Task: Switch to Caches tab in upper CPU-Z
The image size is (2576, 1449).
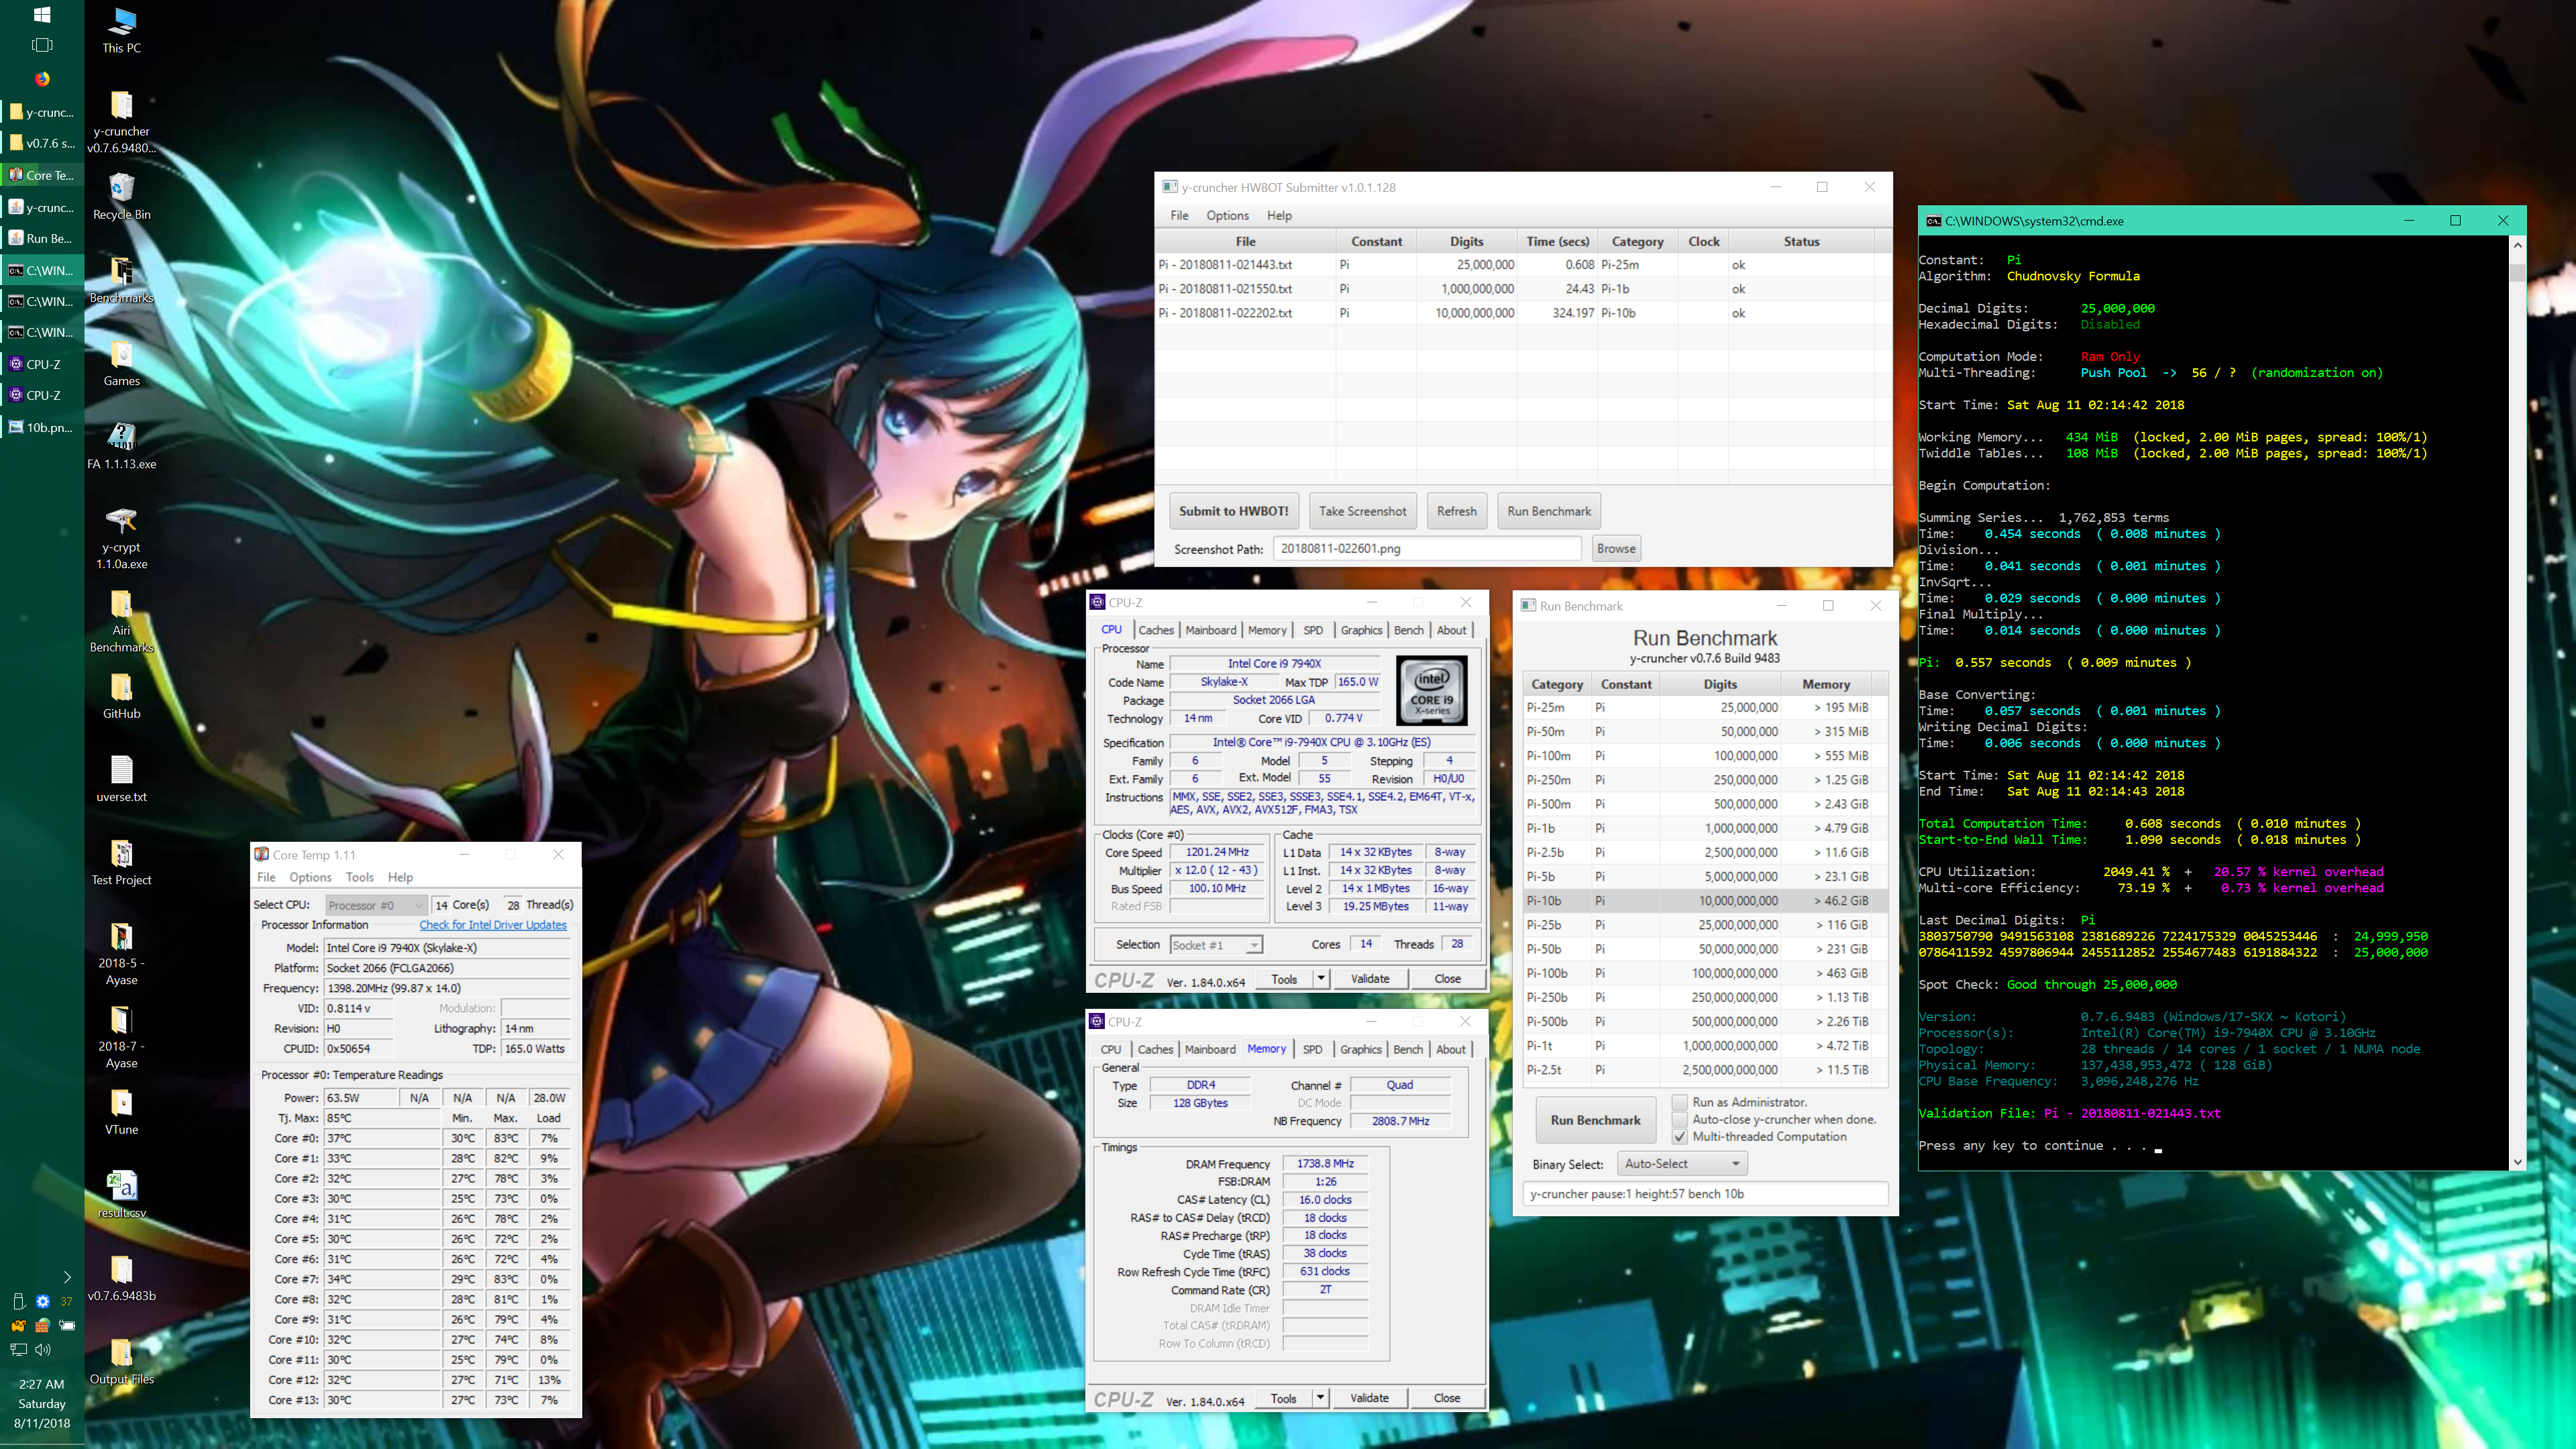Action: [1156, 630]
